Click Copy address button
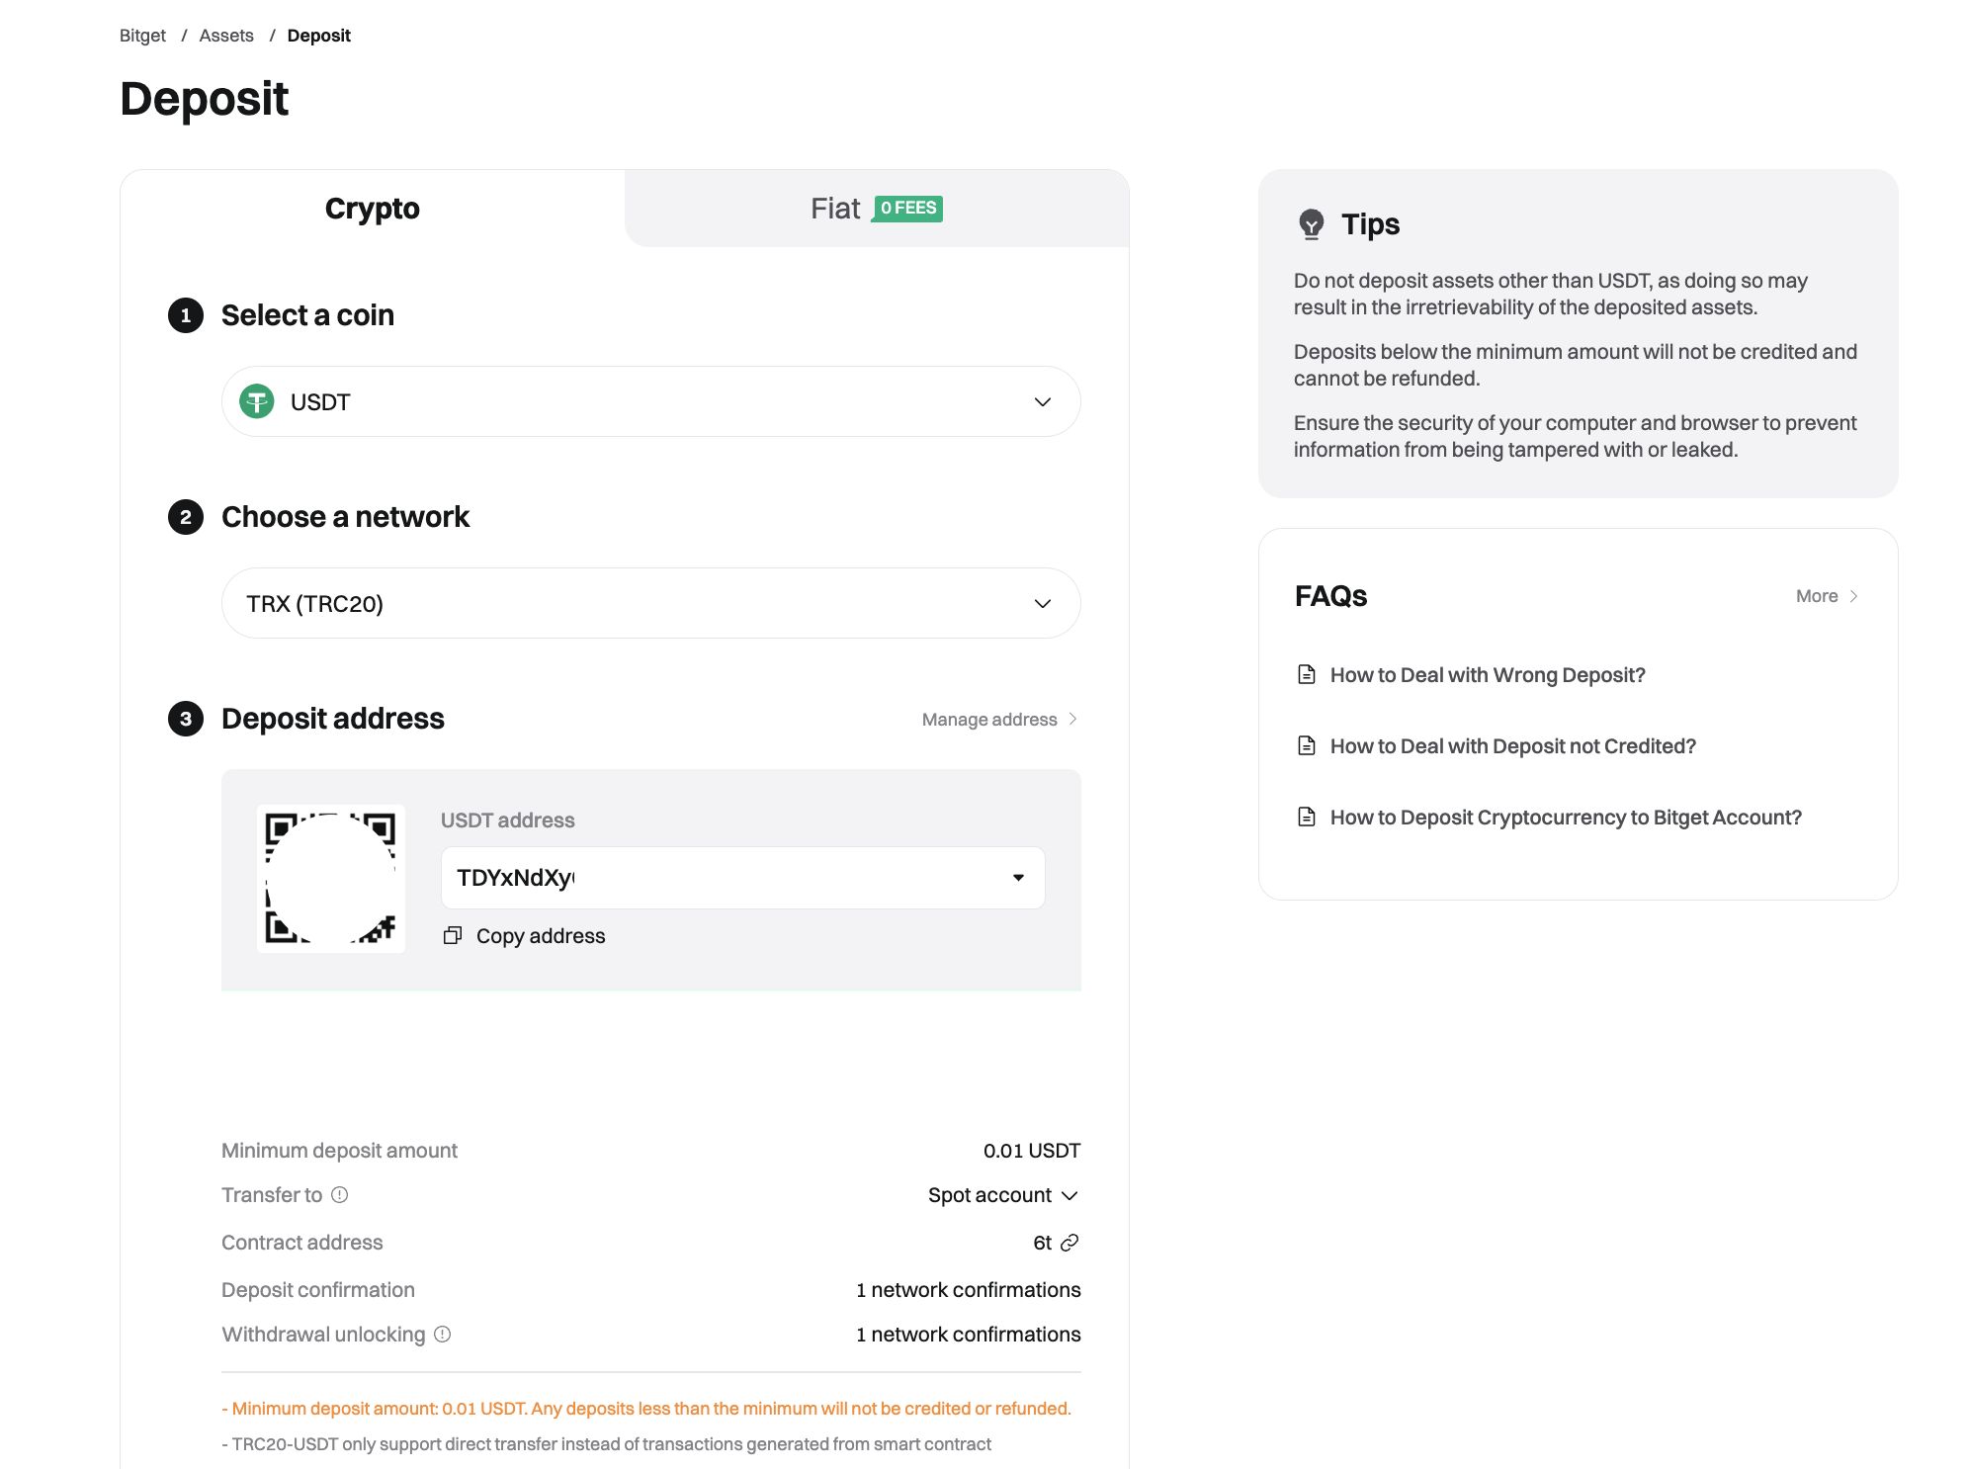This screenshot has height=1469, width=1967. pos(523,933)
